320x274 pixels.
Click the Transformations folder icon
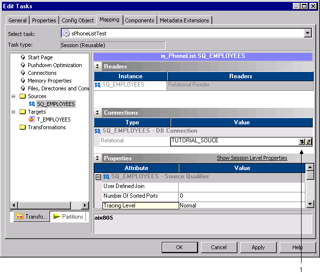(x=22, y=127)
